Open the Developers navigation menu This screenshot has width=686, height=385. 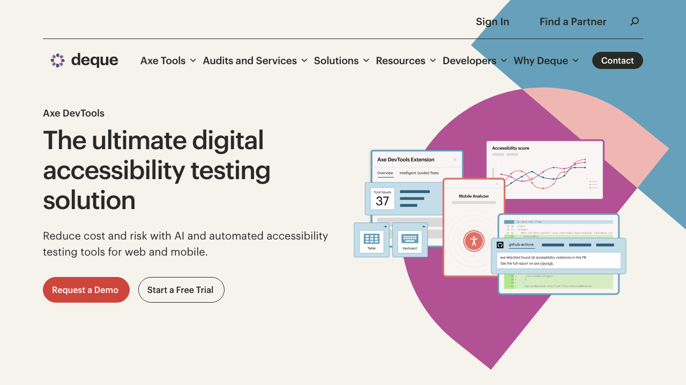click(475, 60)
